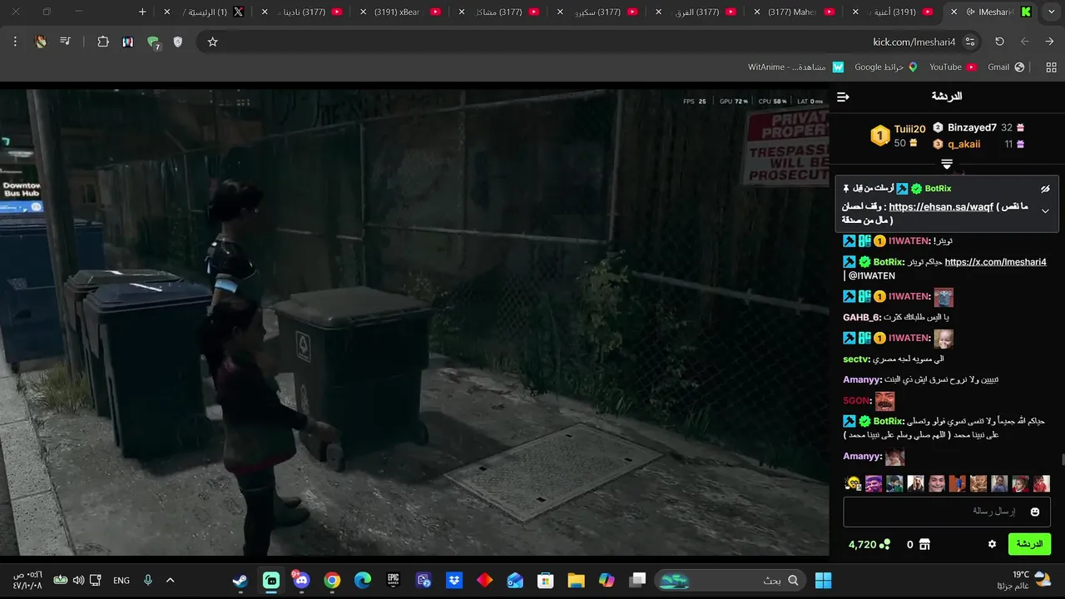This screenshot has height=599, width=1065.
Task: Open the BotRix username in pinned message
Action: 938,189
